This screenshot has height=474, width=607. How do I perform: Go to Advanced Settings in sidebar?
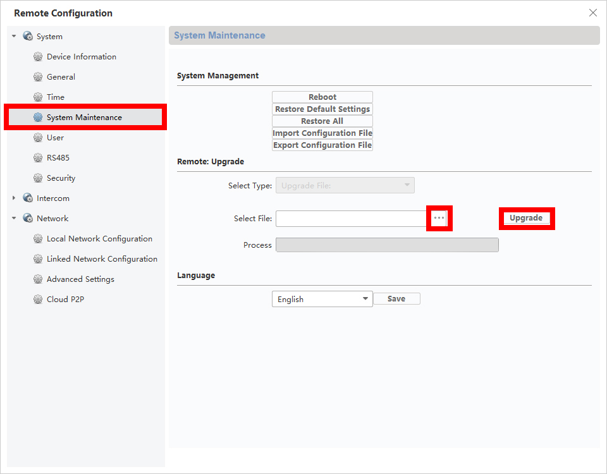(80, 279)
